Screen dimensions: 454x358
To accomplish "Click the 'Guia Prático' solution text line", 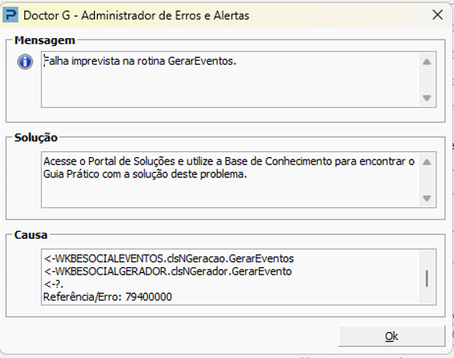I will coord(145,174).
